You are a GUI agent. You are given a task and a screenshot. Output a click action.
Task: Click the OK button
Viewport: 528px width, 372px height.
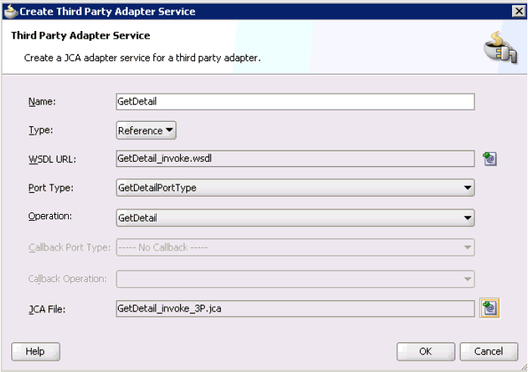coord(426,352)
